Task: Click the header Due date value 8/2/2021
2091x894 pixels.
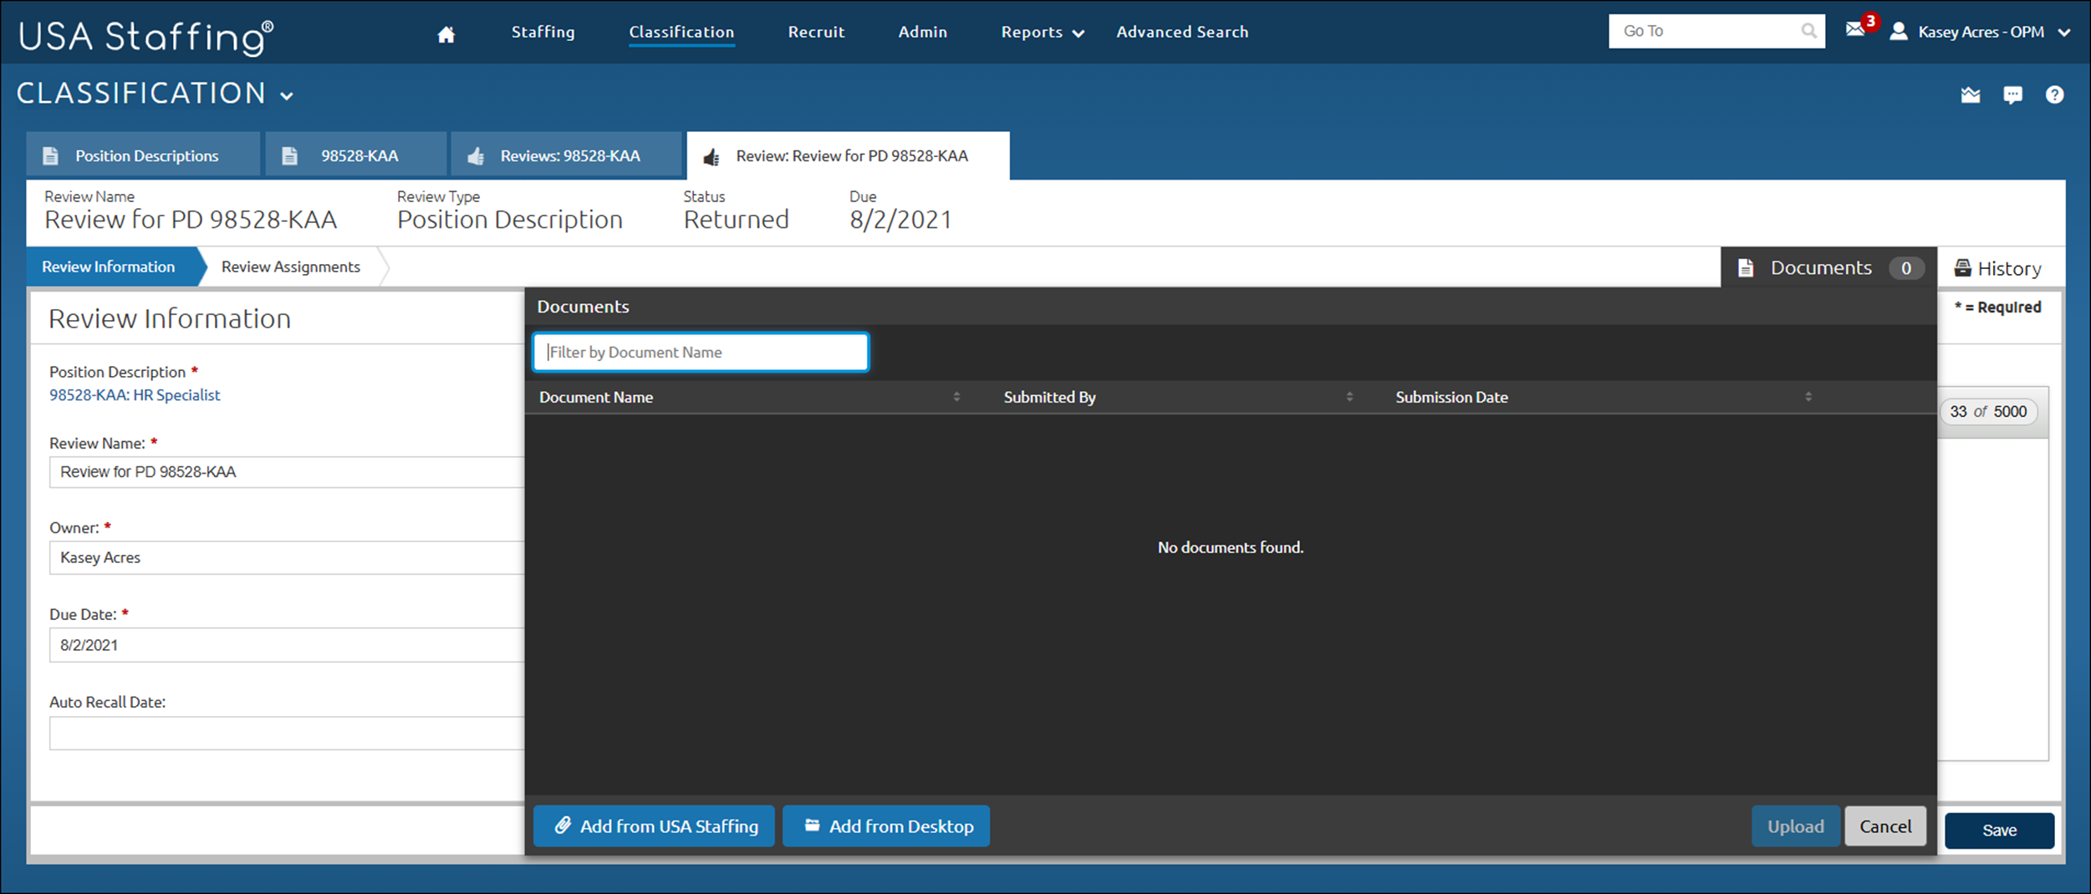Action: tap(900, 220)
